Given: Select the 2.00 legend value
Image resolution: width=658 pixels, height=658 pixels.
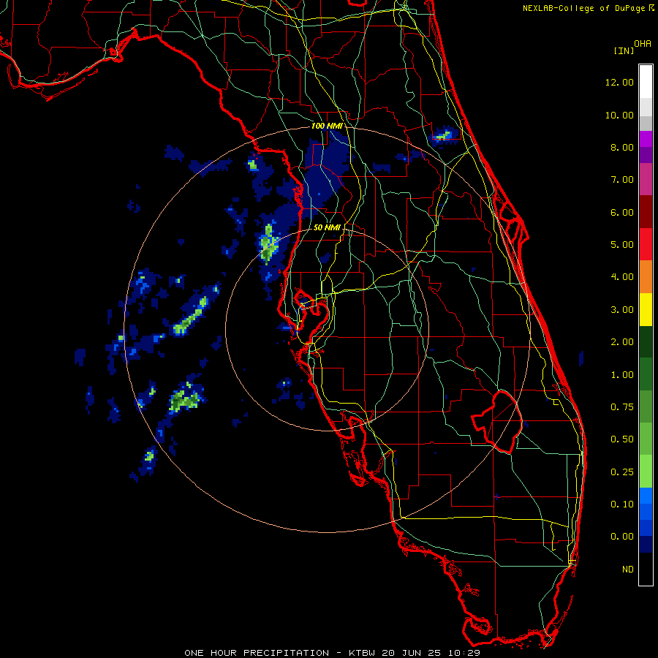Looking at the screenshot, I should click(x=622, y=342).
